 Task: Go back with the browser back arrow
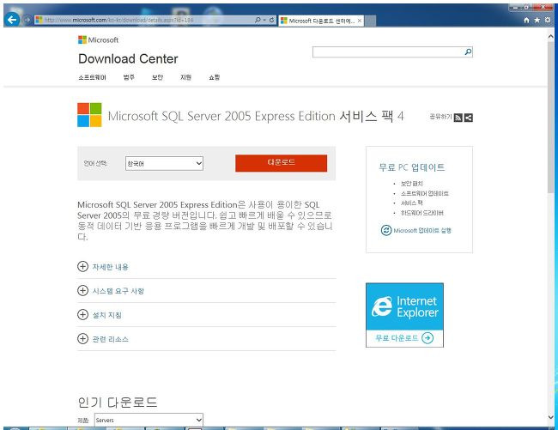pos(13,20)
